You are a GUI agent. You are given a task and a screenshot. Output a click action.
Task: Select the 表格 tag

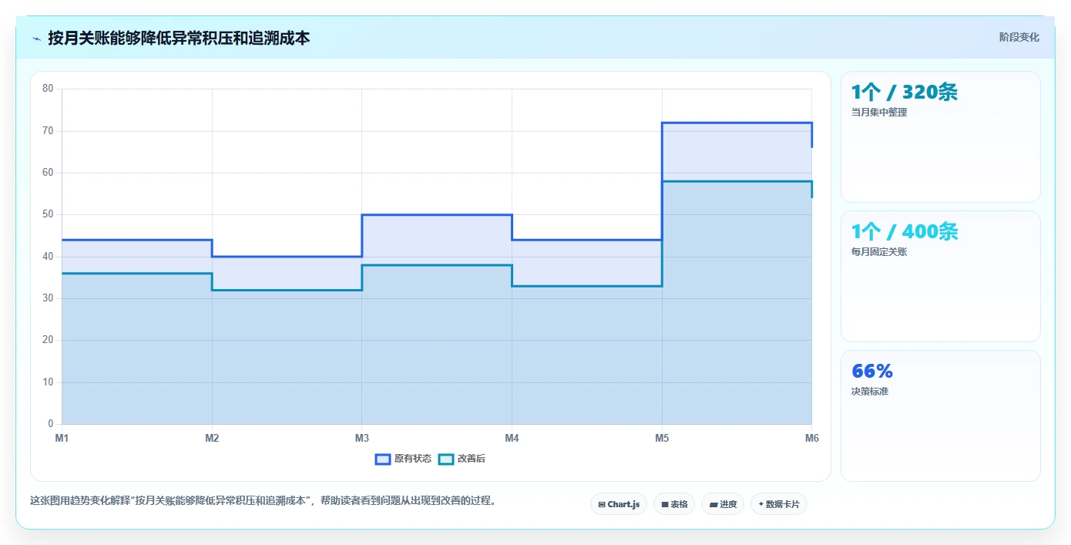pyautogui.click(x=674, y=504)
